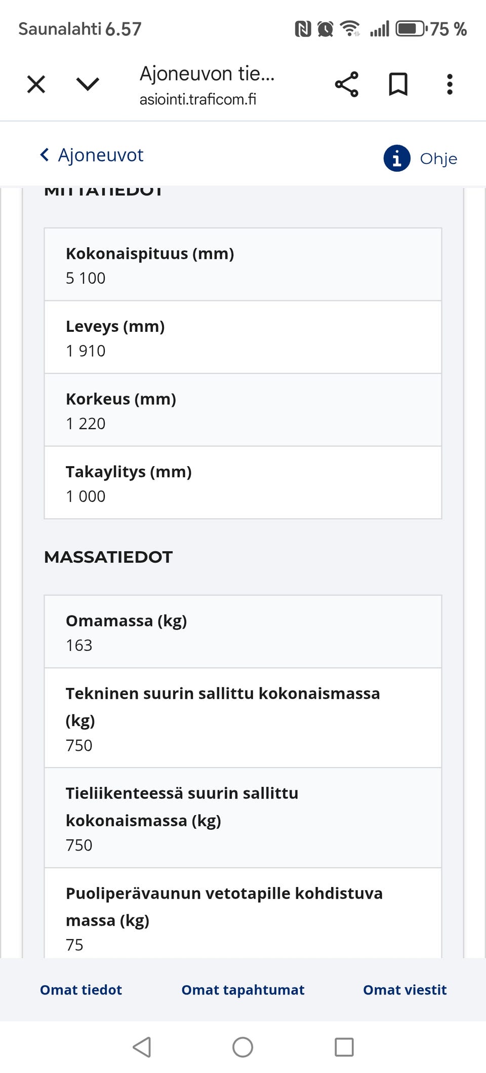This screenshot has height=1073, width=486.
Task: Open the three-dot overflow menu
Action: coord(450,84)
